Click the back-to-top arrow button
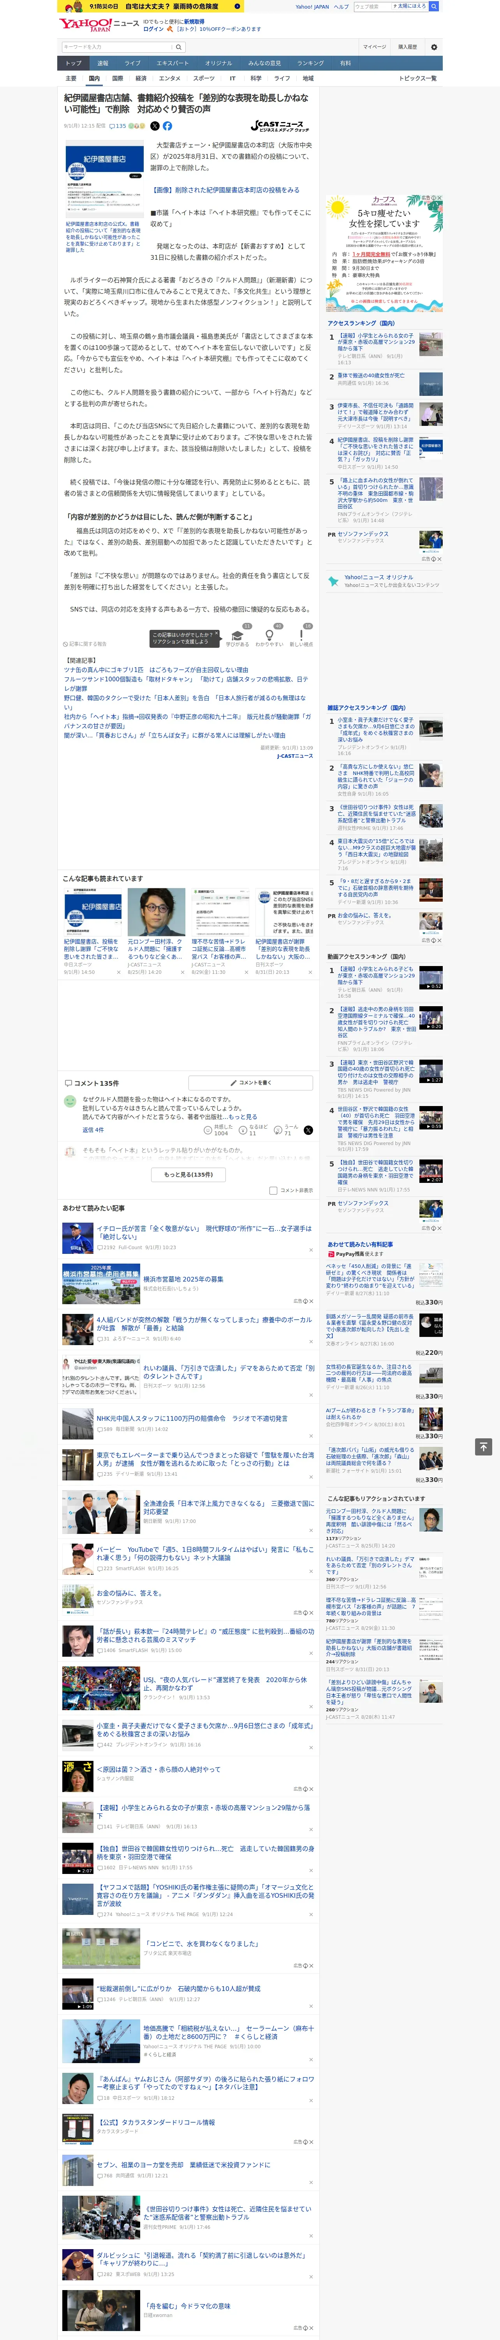The image size is (500, 2340). pos(484,1446)
